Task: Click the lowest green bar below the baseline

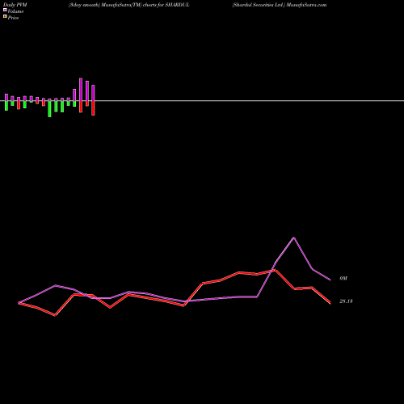Action: point(49,109)
